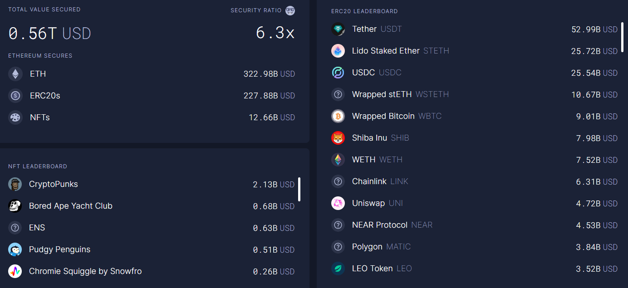Click the Pudgy Penguins penguin icon
Screen dimensions: 628x288
[15, 249]
